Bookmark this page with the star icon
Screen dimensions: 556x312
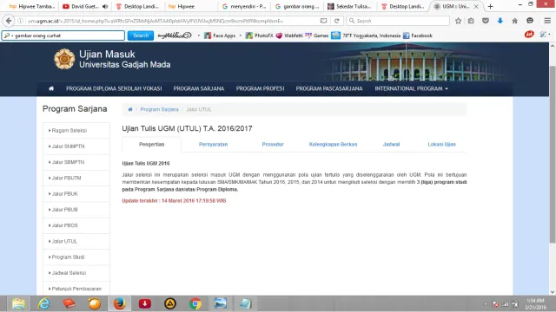[458, 21]
